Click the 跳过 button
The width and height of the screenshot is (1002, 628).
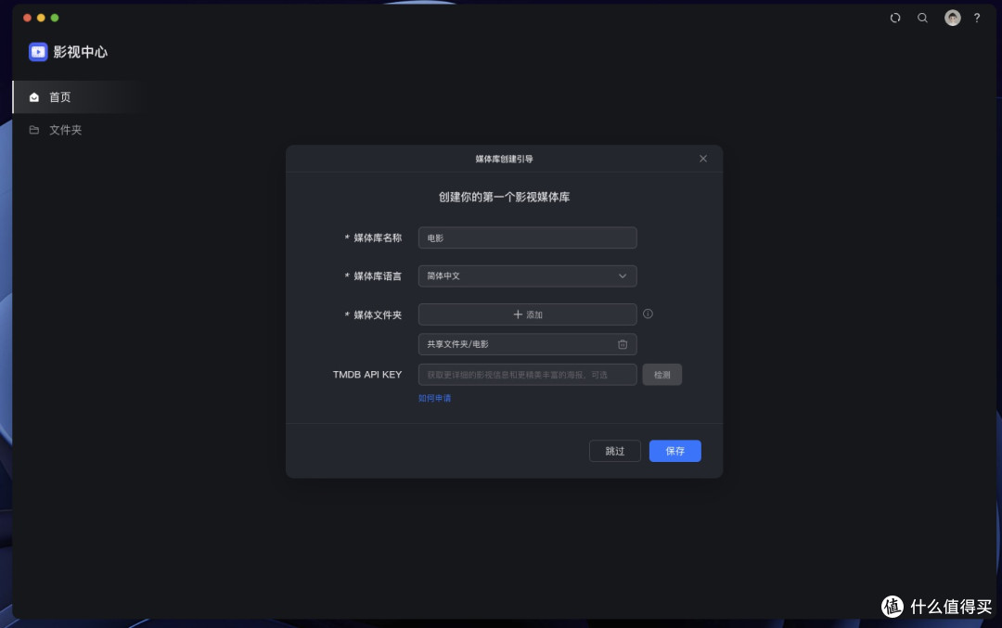tap(615, 451)
